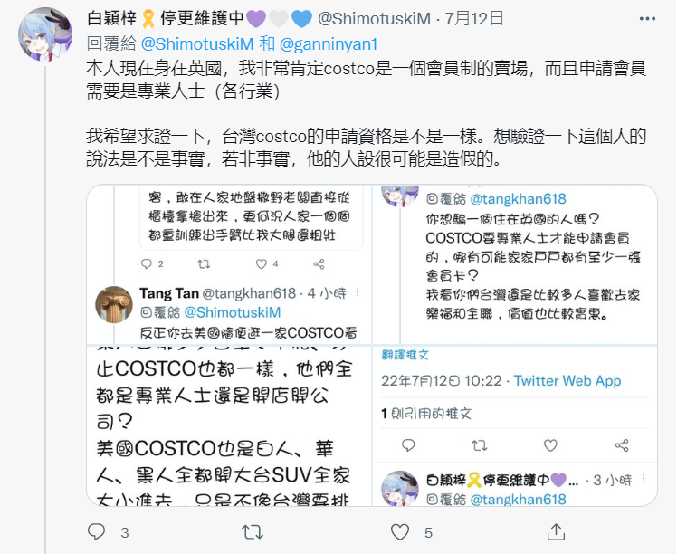
Task: Click the author display name 白穎梓 停更維護中
Action: click(x=199, y=19)
